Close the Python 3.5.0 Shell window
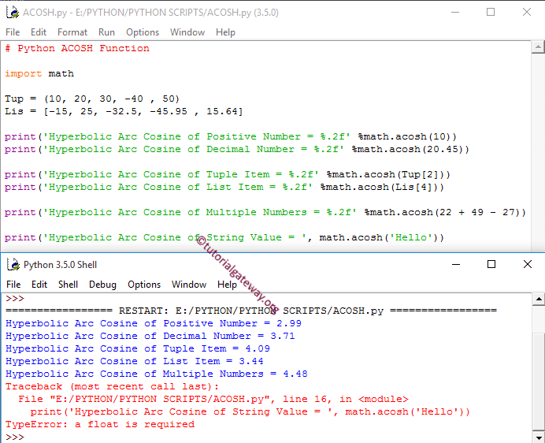 tap(527, 265)
